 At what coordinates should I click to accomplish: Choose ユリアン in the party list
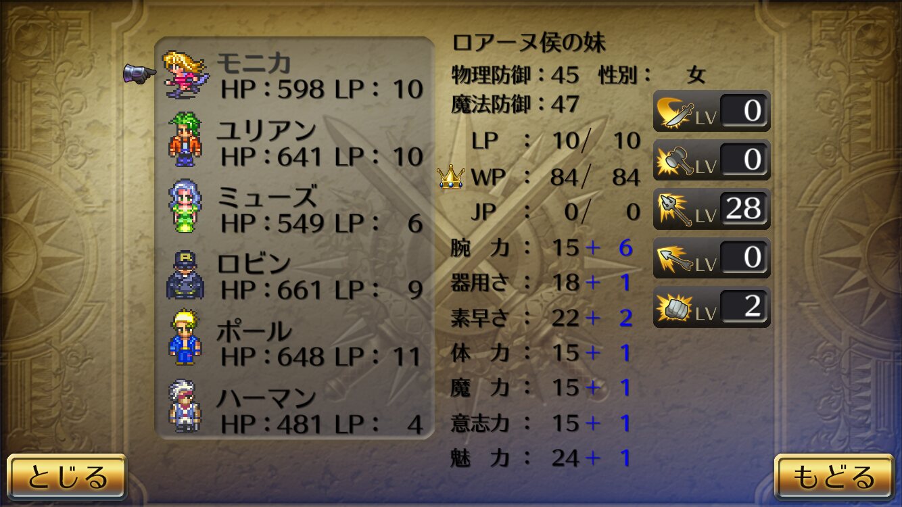point(295,142)
